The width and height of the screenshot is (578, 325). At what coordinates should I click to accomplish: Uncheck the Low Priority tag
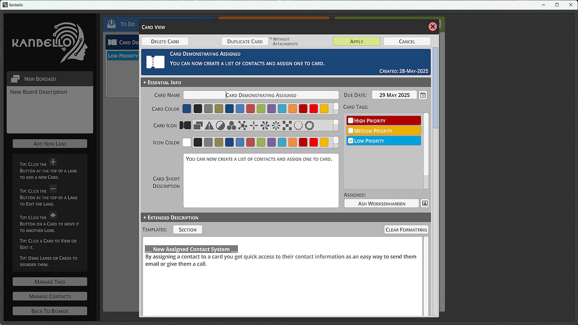351,141
